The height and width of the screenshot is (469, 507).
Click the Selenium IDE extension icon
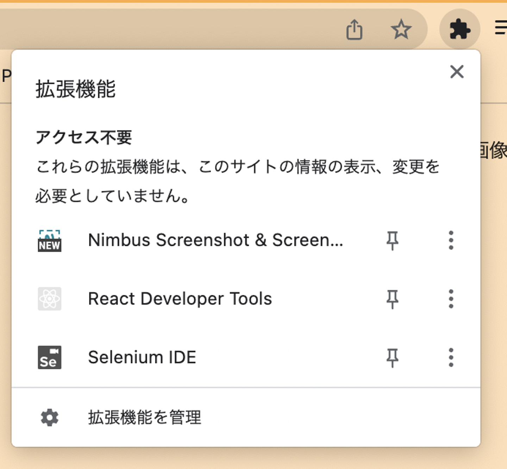pos(50,357)
